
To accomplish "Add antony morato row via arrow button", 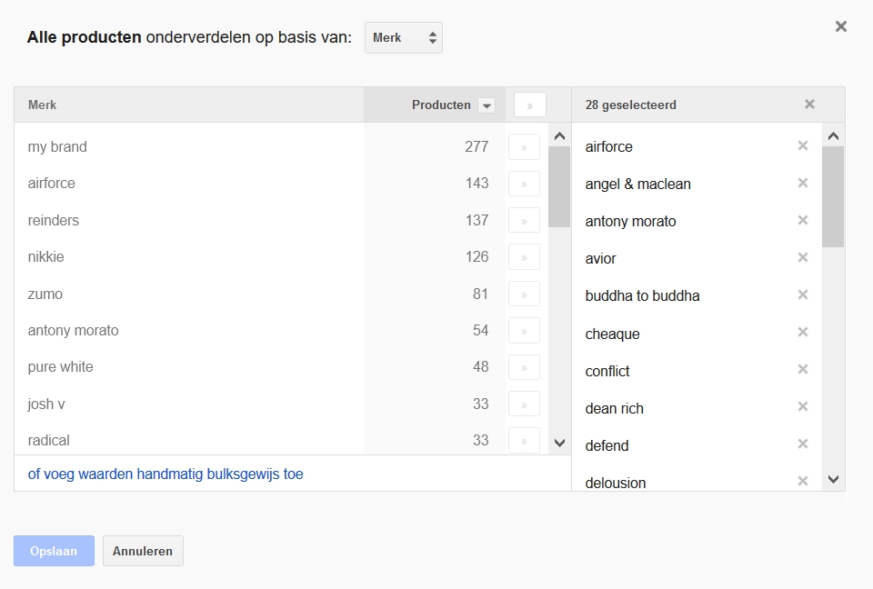I will click(x=524, y=331).
